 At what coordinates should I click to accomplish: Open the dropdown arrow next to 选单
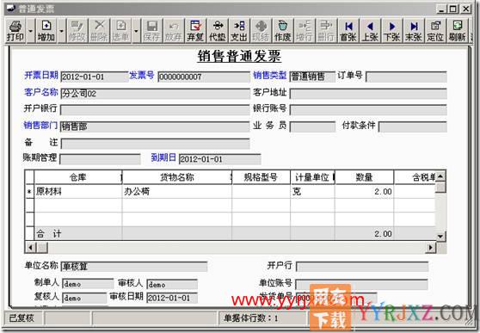point(136,31)
